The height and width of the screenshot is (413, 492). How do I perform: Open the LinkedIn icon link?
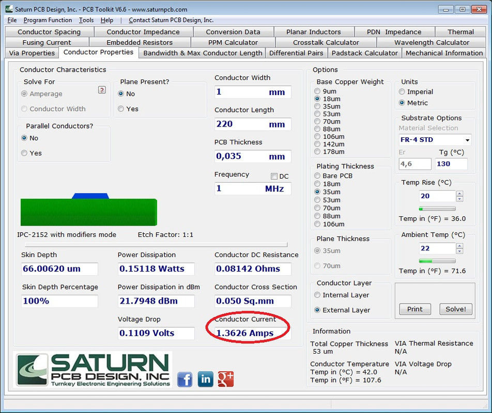206,379
